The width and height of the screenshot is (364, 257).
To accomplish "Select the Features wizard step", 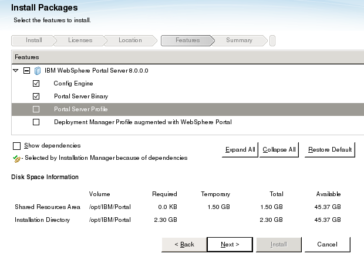I will [187, 40].
